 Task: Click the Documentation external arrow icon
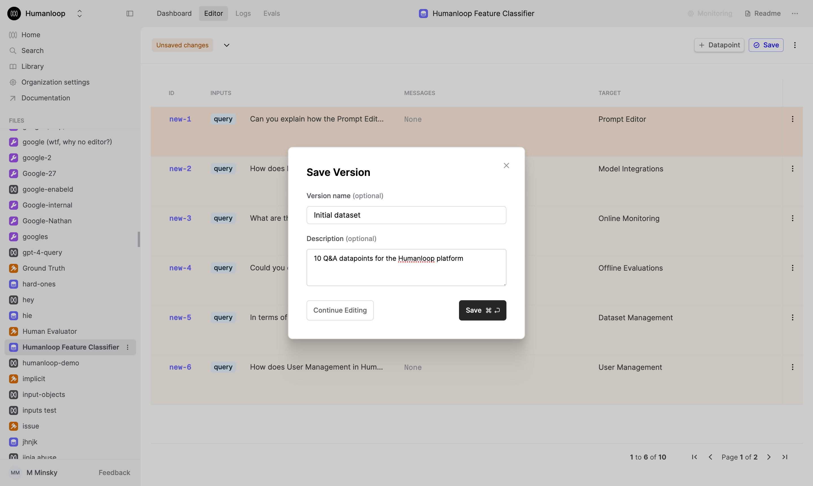tap(13, 98)
